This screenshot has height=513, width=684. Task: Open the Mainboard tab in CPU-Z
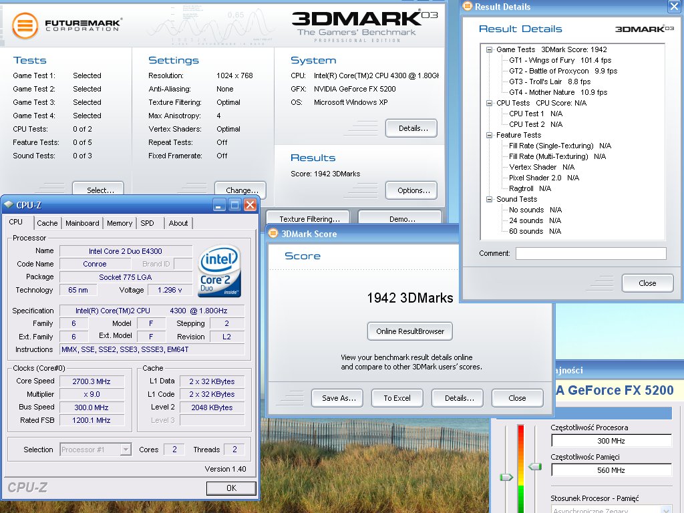(82, 223)
